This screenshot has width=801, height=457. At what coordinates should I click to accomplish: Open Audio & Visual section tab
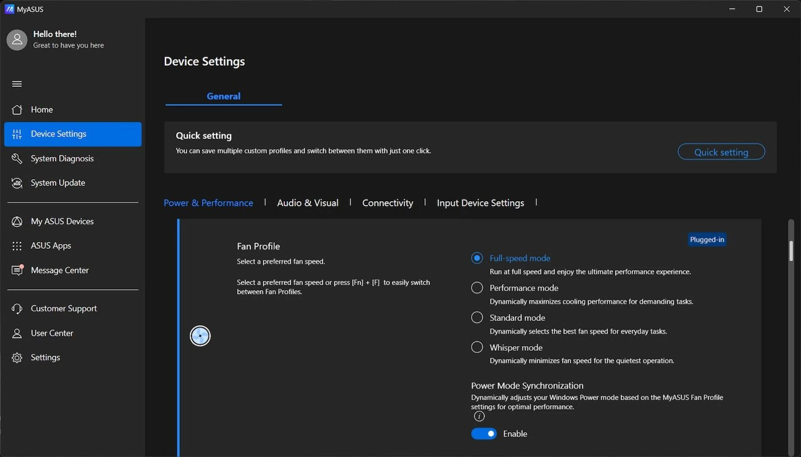[308, 203]
